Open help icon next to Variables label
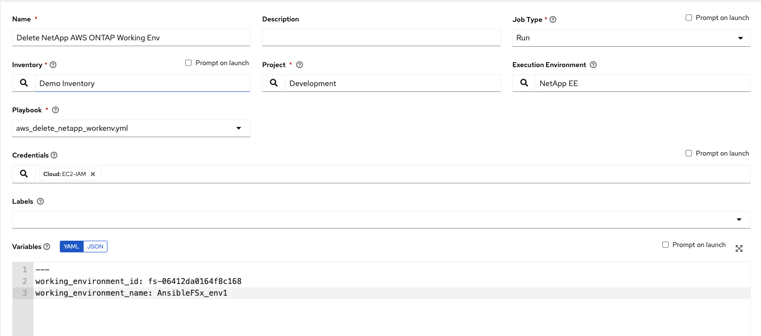 click(47, 247)
